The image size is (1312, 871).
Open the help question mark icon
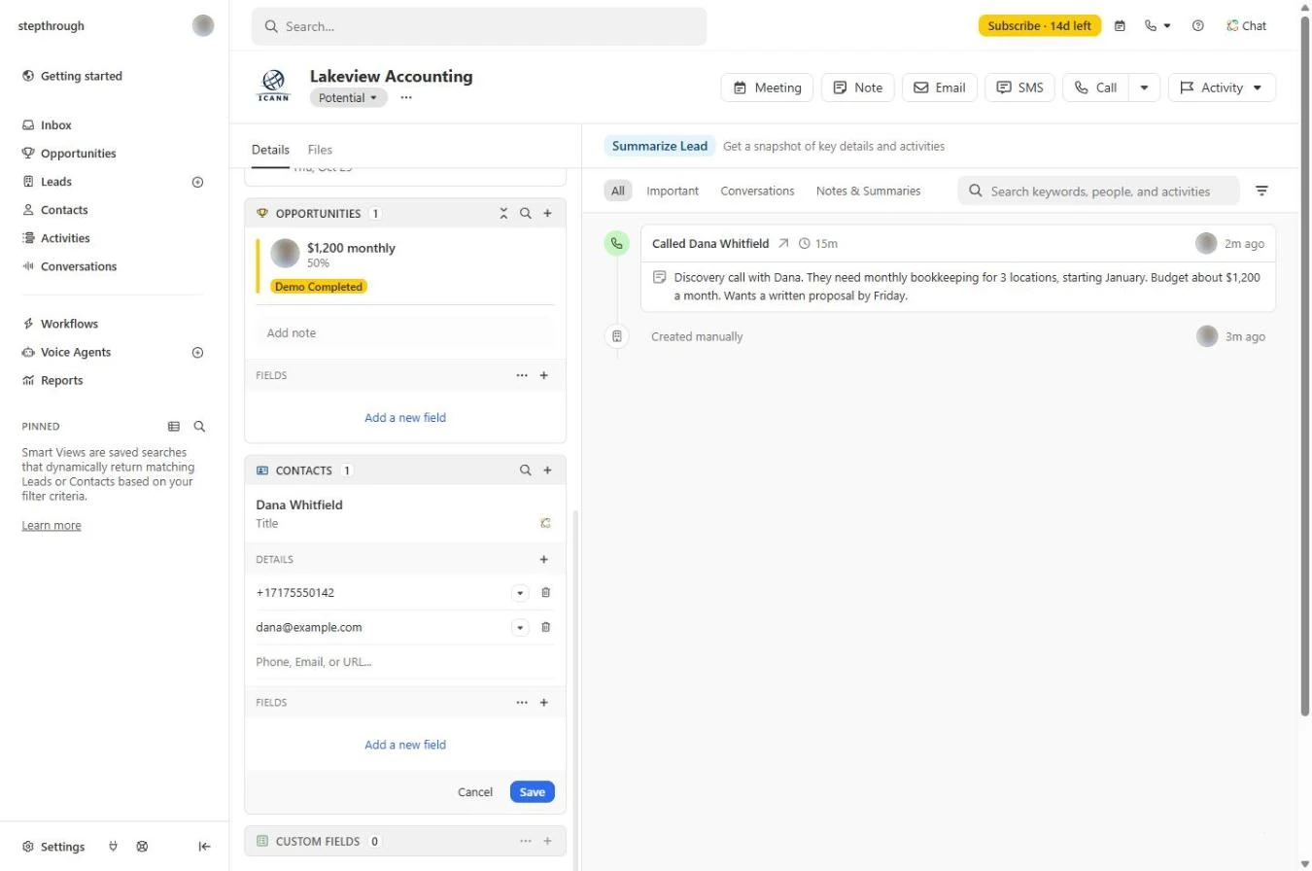click(x=1198, y=26)
